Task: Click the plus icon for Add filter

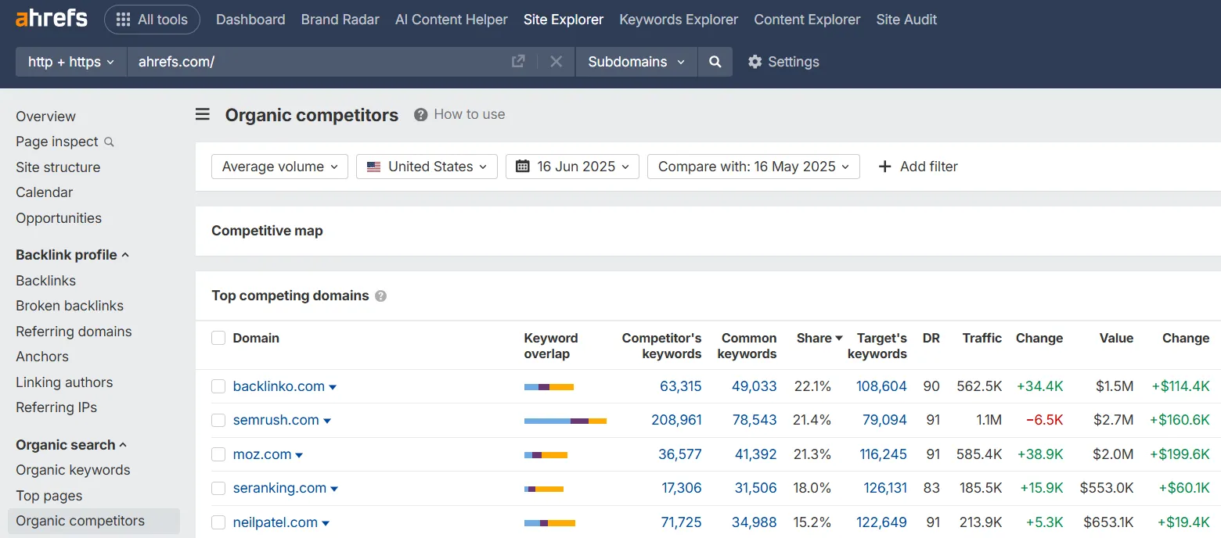Action: [884, 167]
